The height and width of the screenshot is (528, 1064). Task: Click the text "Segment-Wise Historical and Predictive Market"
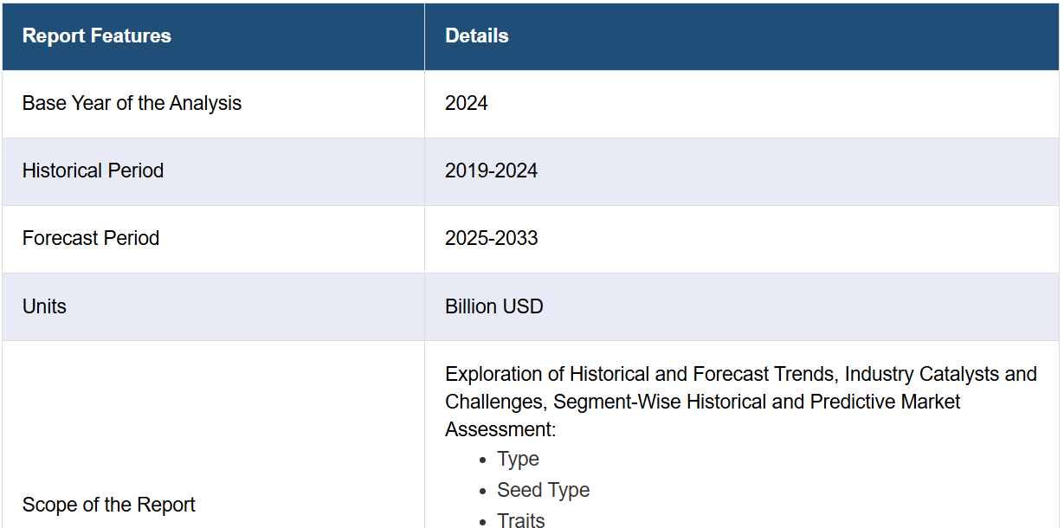[x=757, y=402]
